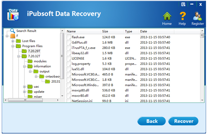
Task: Check the box for libeay32.dll
Action: tap(69, 53)
